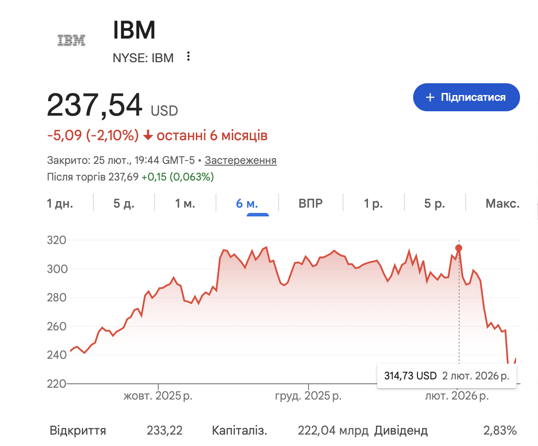Switch to the 1 м. range tab
Image resolution: width=538 pixels, height=446 pixels.
click(x=185, y=204)
